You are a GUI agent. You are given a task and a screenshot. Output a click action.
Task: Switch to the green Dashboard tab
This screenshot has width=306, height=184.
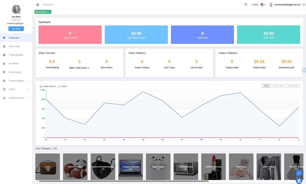pyautogui.click(x=42, y=11)
